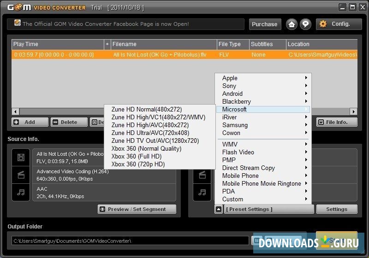Expand the Blackberry preset submenu
Viewport: 369px width, 258px height.
click(x=263, y=101)
